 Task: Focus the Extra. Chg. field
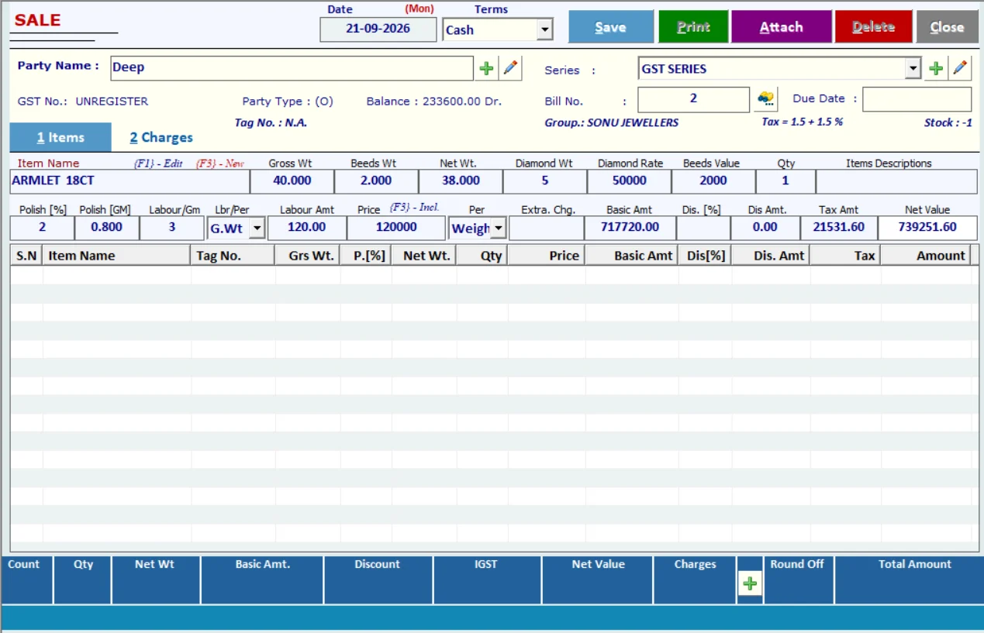coord(547,228)
